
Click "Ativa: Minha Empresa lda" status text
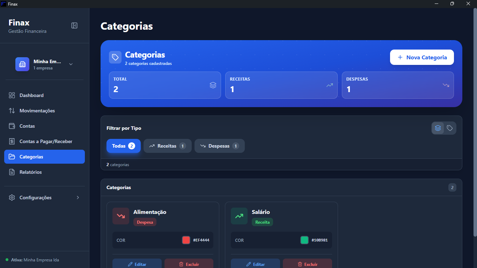[35, 260]
